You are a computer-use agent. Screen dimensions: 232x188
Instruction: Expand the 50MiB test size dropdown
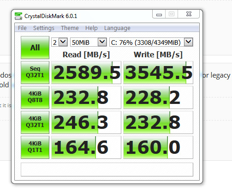click(89, 42)
